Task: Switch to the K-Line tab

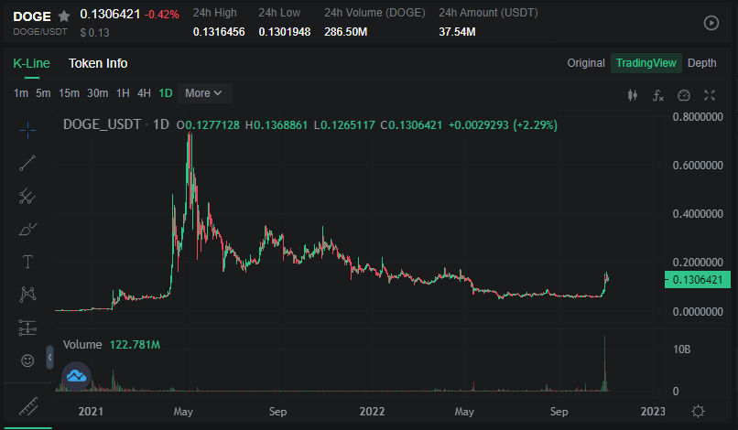Action: tap(31, 63)
